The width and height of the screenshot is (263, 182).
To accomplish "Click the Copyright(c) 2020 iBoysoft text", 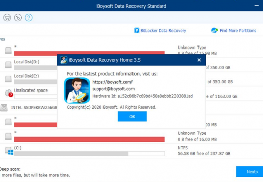I will click(112, 107).
